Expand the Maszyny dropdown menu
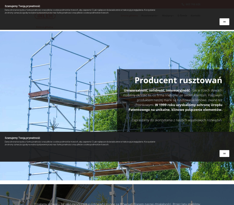This screenshot has height=205, width=234. tap(168, 16)
